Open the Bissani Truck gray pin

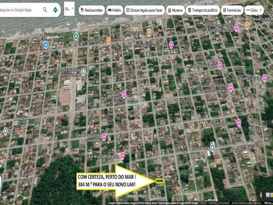pyautogui.click(x=212, y=148)
